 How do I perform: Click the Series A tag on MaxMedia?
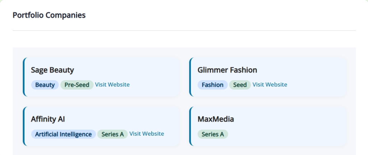click(213, 134)
